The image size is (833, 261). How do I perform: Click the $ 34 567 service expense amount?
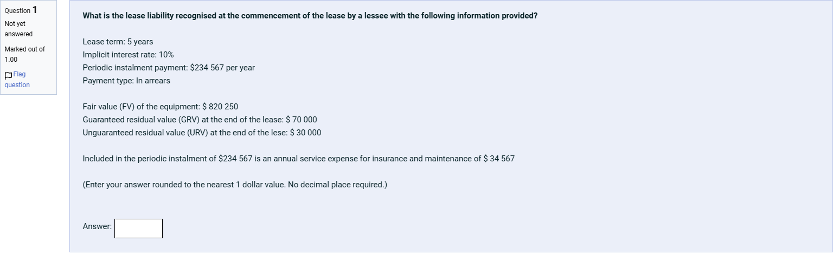point(499,159)
